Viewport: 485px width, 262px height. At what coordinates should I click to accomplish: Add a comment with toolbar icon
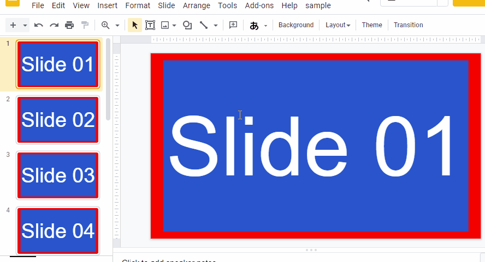pyautogui.click(x=233, y=25)
